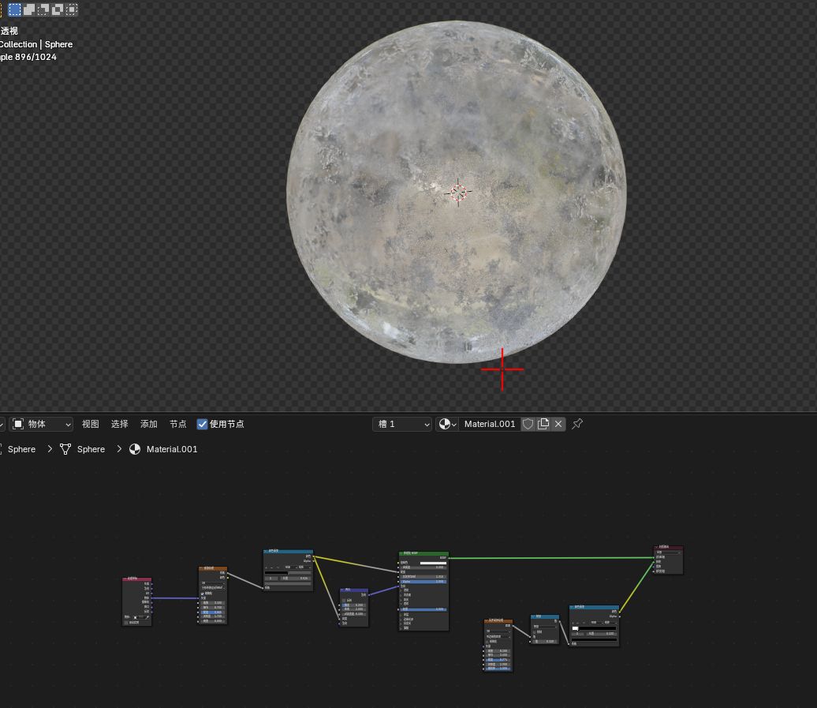This screenshot has height=708, width=817.
Task: Duplicate Material.001 with the new material icon
Action: pos(543,424)
